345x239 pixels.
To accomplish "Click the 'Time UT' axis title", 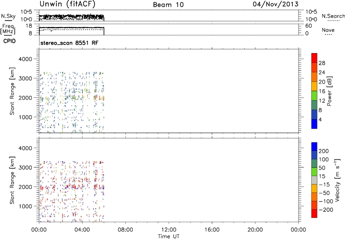I will coord(169,236).
